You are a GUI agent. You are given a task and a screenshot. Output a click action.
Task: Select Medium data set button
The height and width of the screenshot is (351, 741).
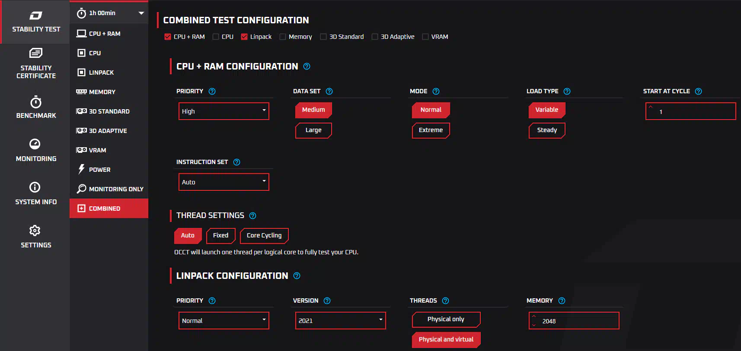[x=313, y=110]
